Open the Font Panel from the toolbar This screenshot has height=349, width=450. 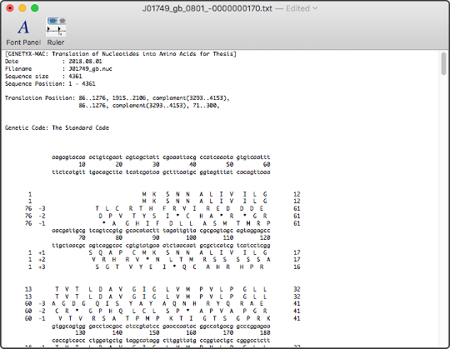tap(23, 32)
